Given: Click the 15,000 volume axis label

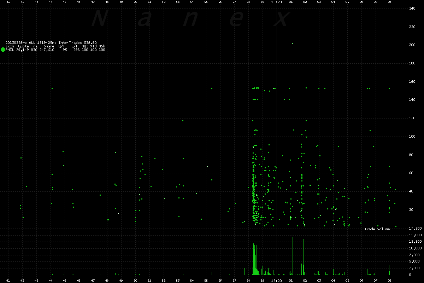Looking at the screenshot, I should (415, 235).
